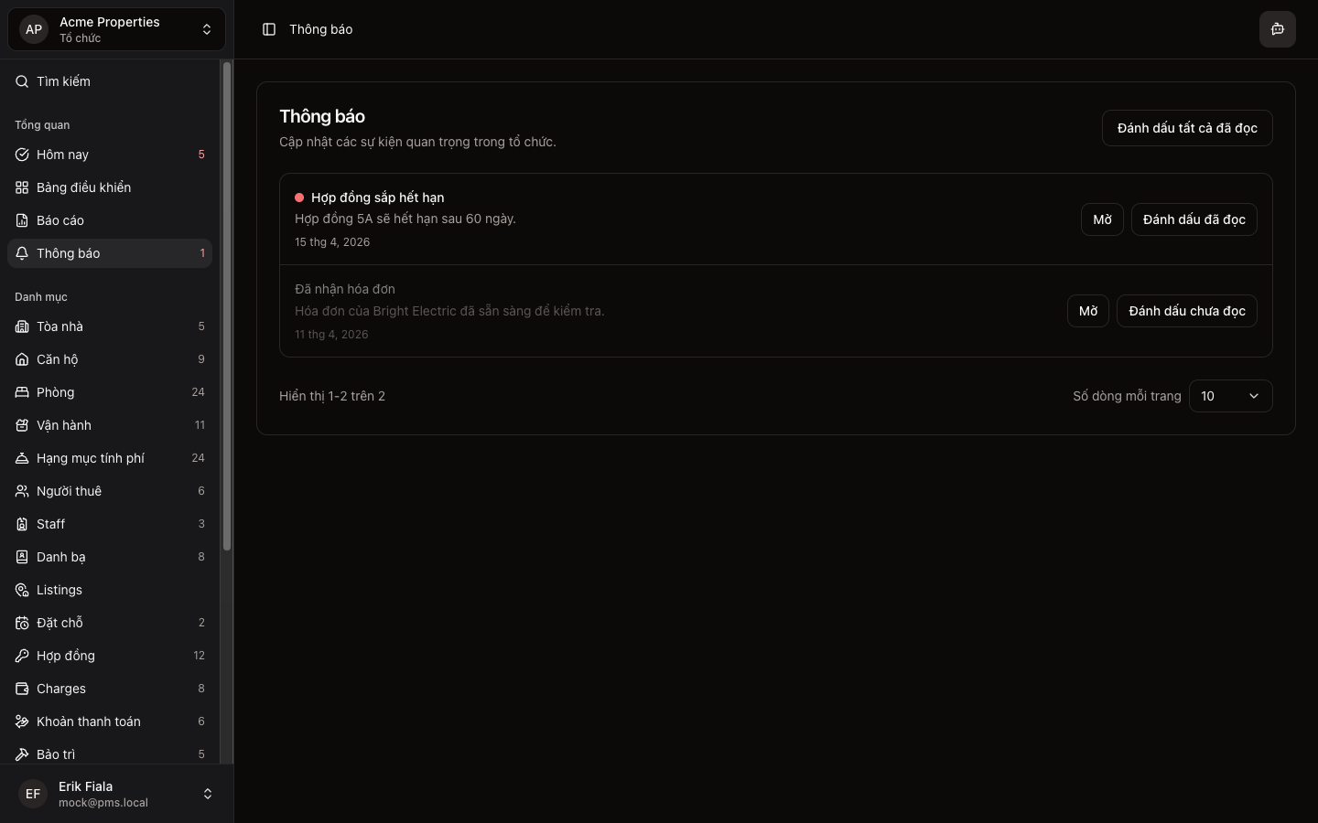Mark the invoice notification as unread
The image size is (1318, 823).
(x=1186, y=311)
